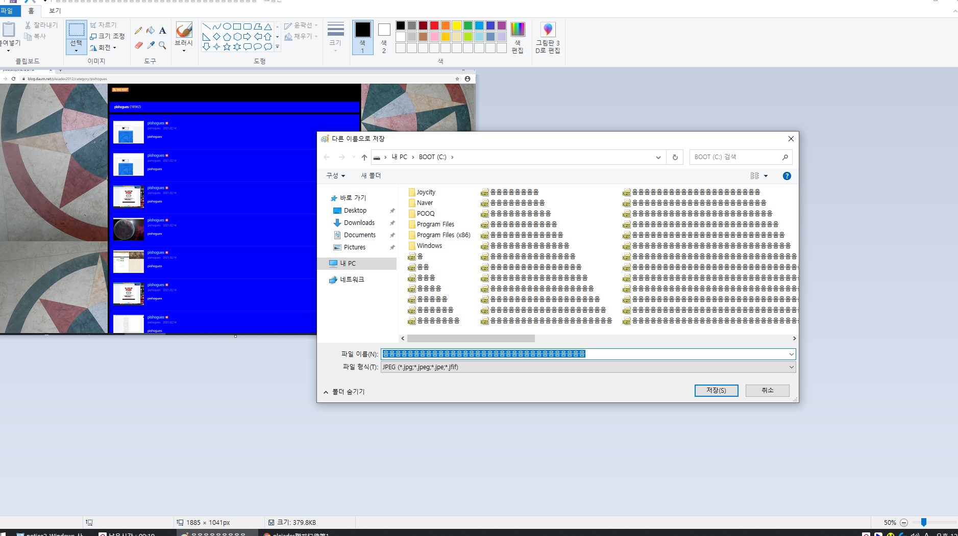Choose the five-point star shape

(x=227, y=47)
